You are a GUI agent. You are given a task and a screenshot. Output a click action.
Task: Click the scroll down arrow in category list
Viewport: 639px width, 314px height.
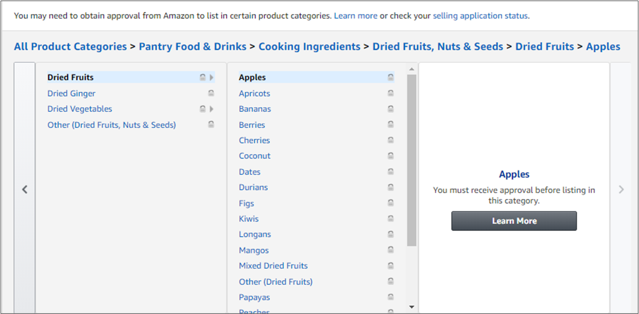pos(411,307)
